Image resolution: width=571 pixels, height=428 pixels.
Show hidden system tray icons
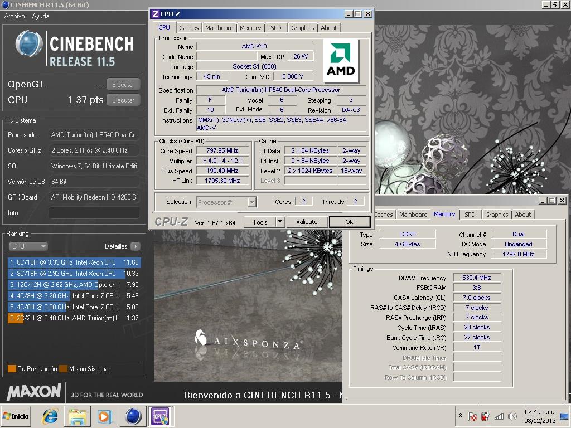(x=460, y=416)
